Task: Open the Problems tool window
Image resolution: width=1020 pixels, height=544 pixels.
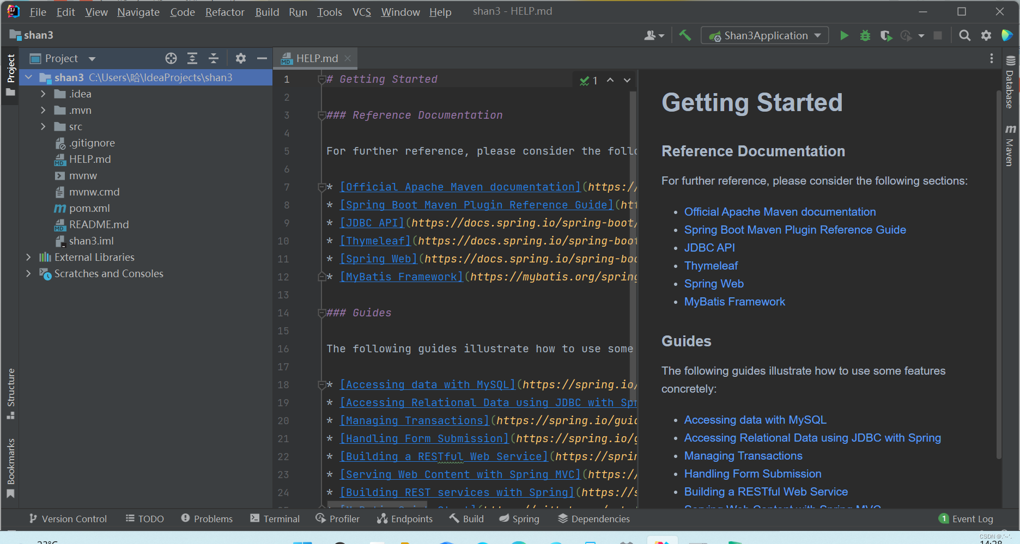Action: pos(207,519)
